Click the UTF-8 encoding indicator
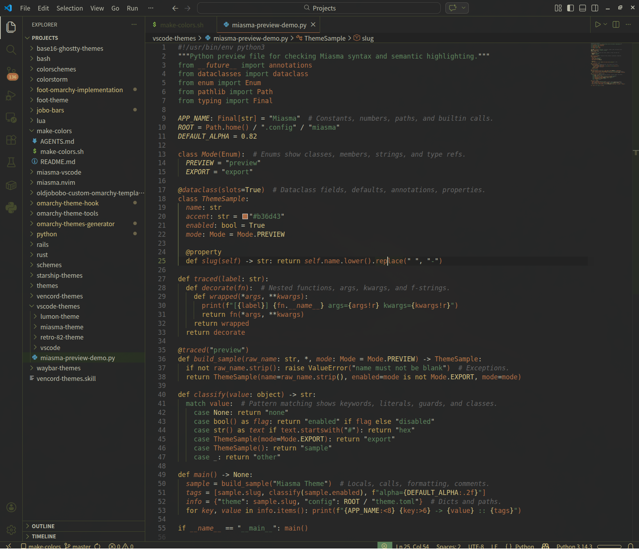The height and width of the screenshot is (552, 639). (476, 546)
